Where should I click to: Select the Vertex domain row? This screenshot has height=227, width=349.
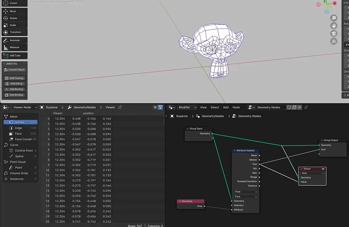pos(20,122)
